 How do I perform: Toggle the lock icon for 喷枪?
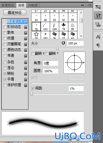[x=26, y=74]
